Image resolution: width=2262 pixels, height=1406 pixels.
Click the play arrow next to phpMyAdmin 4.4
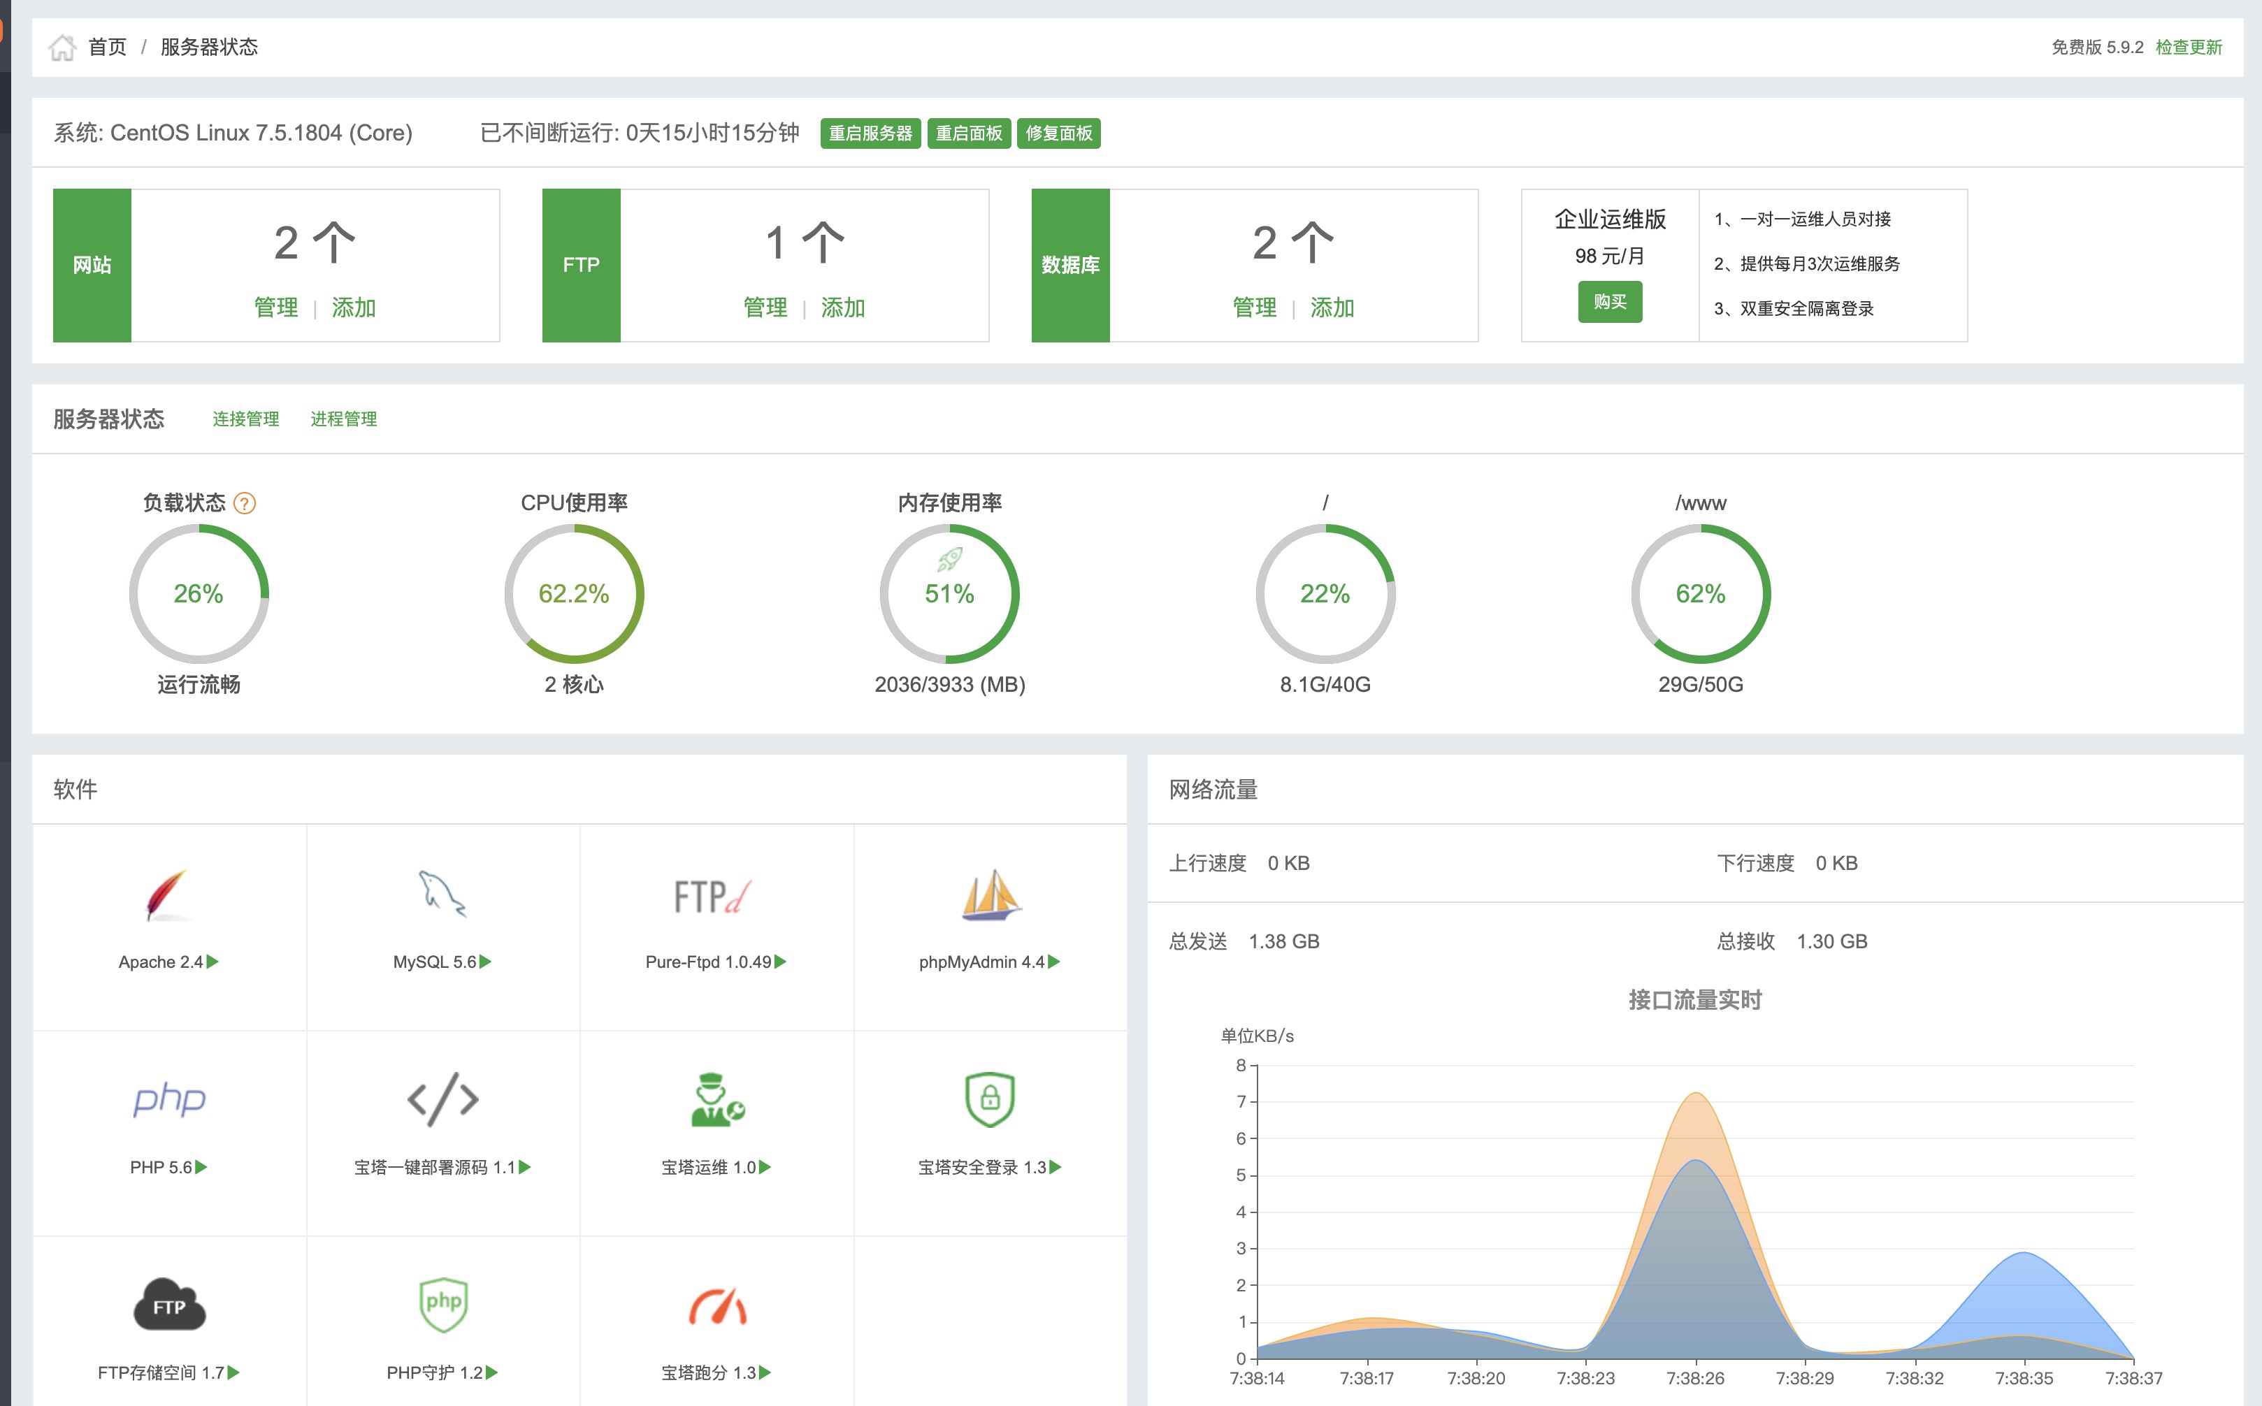1054,962
